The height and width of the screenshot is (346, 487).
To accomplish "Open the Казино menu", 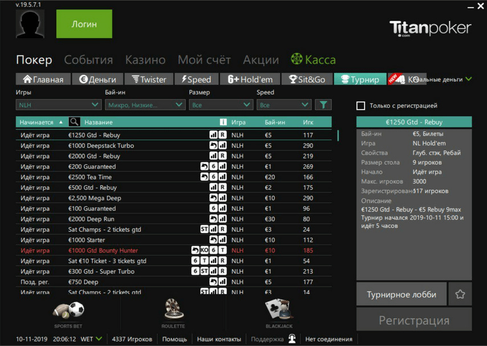I will (145, 60).
